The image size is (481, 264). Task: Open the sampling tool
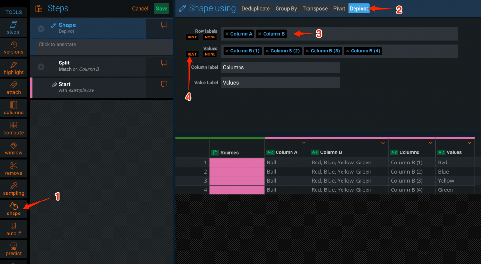pos(13,189)
